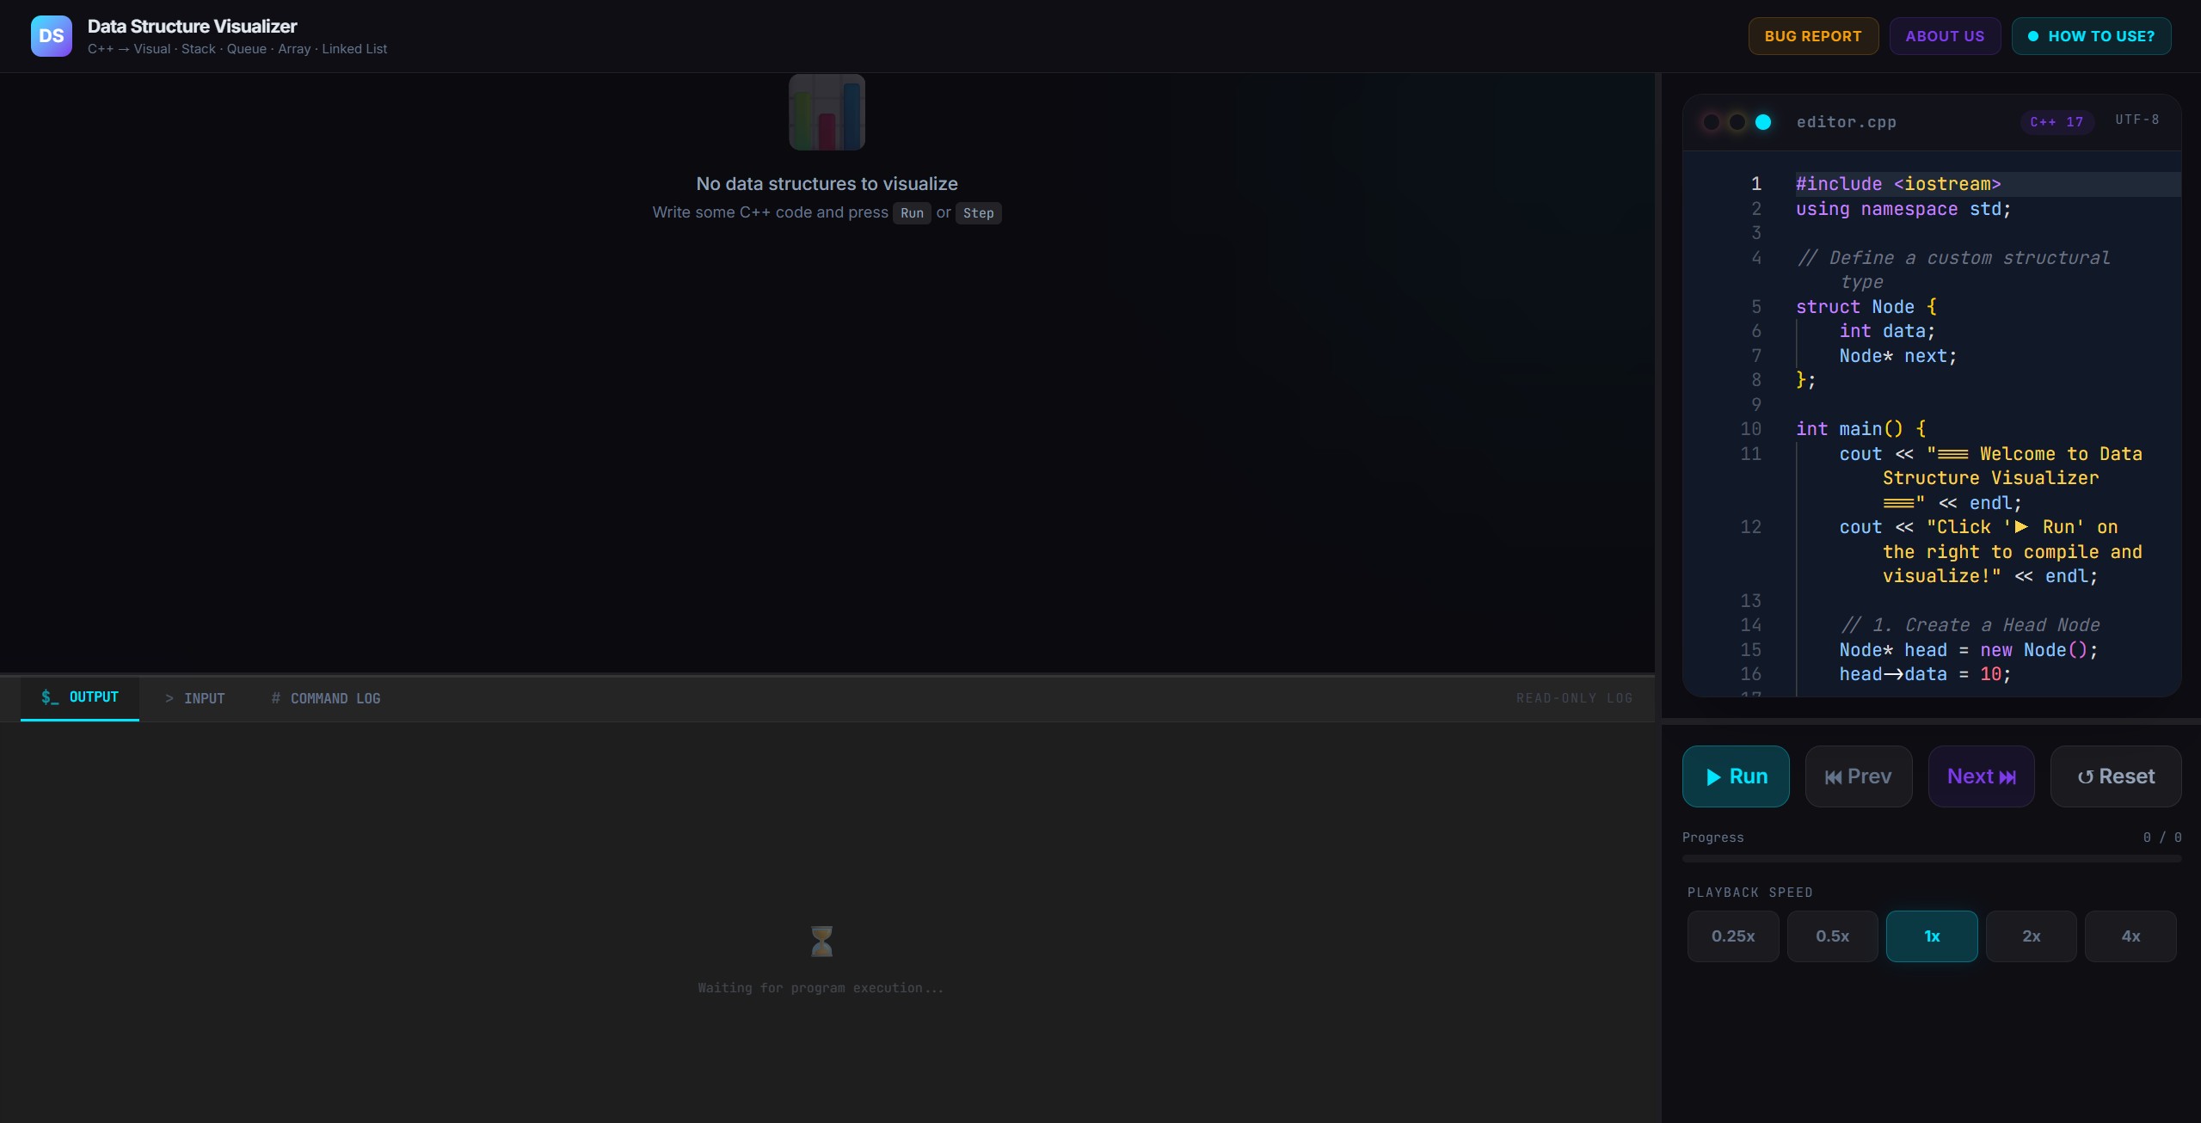The image size is (2201, 1123).
Task: Click 'Waiting for program execution...' message
Action: coord(821,988)
